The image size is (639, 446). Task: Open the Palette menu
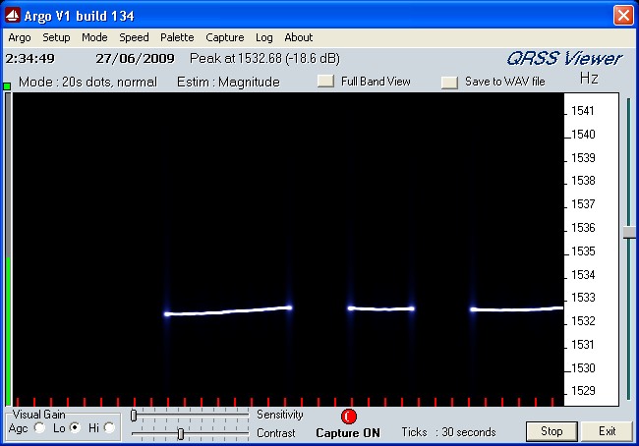click(177, 37)
